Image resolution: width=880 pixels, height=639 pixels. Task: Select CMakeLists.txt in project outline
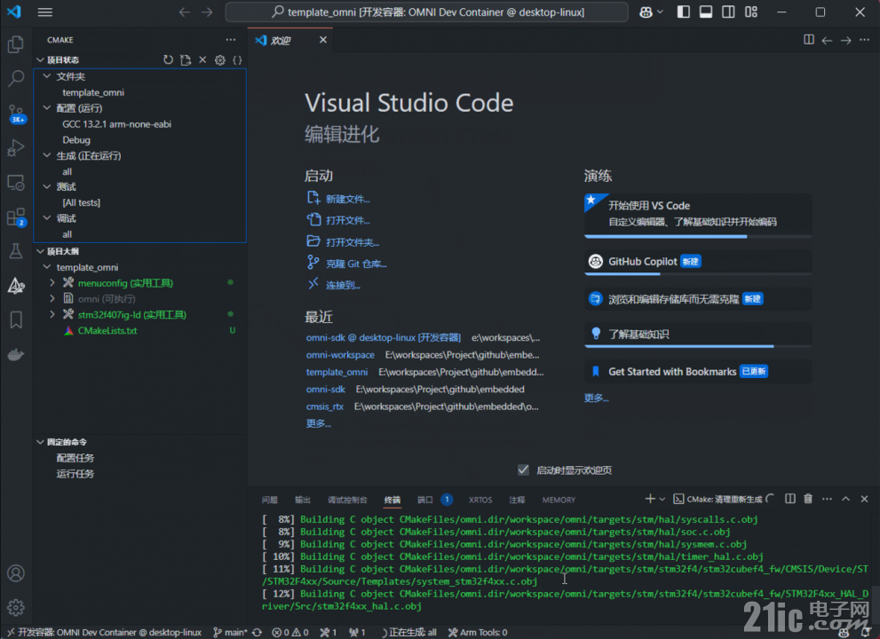(x=107, y=330)
